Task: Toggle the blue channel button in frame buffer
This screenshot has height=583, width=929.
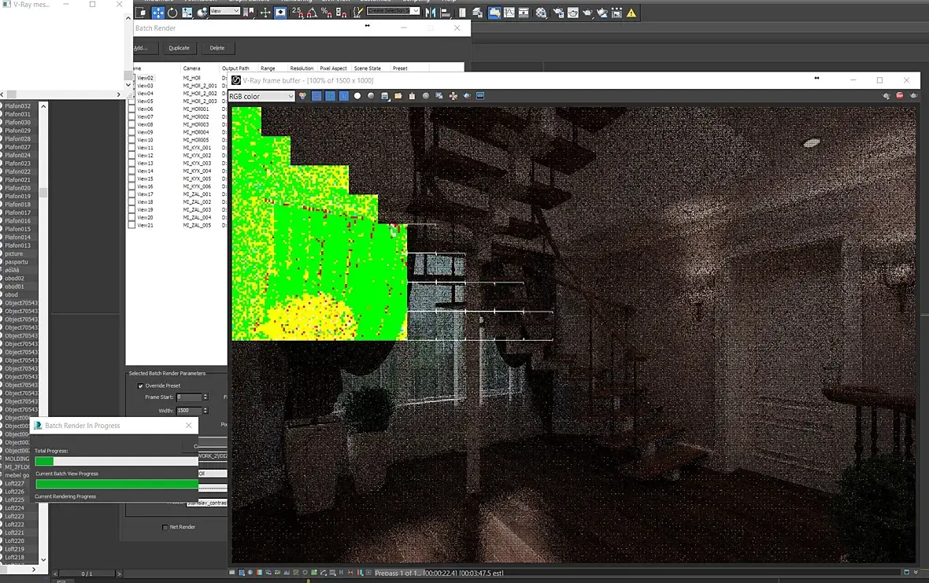Action: point(343,96)
